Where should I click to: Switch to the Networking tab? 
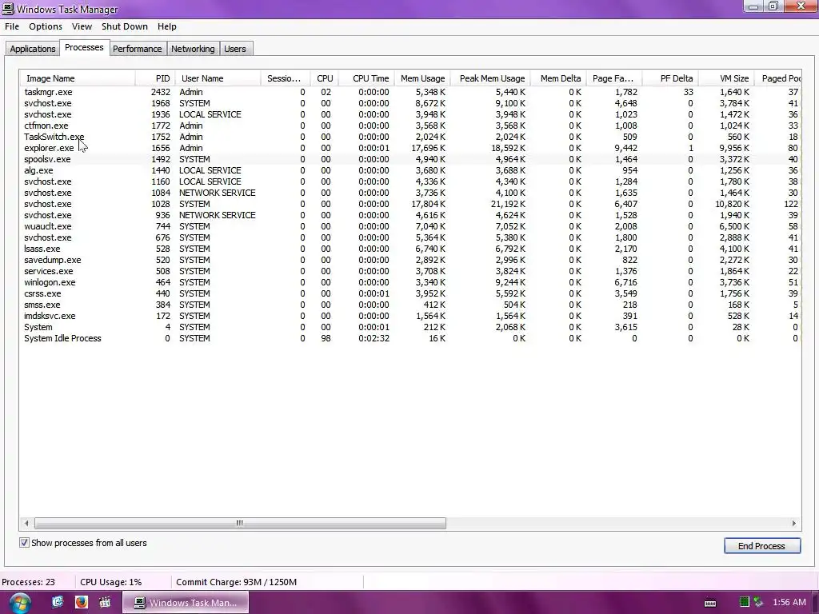(193, 49)
